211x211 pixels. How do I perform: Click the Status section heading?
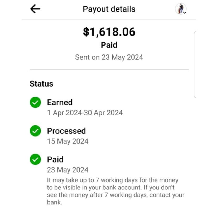tap(41, 84)
